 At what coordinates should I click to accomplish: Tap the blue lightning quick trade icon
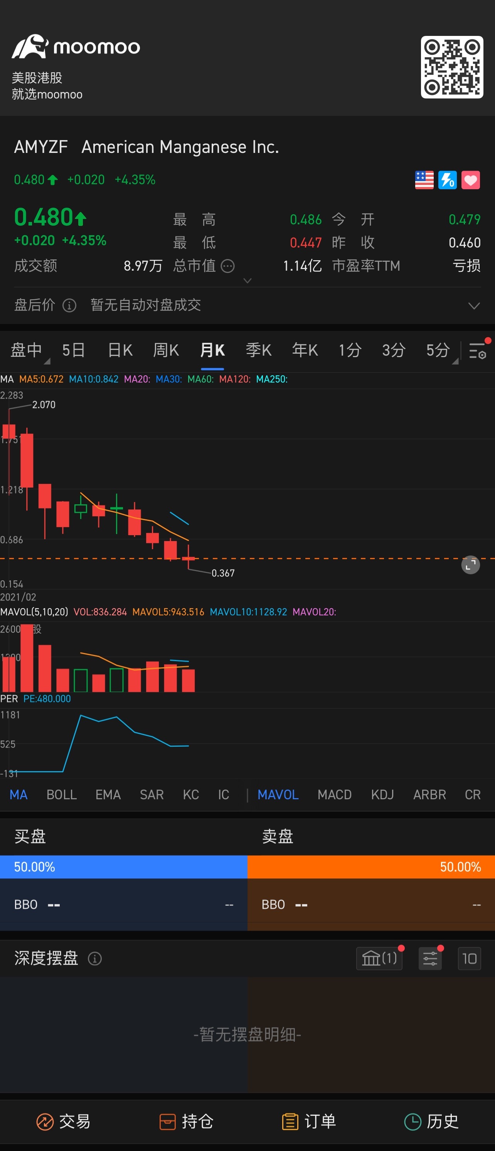coord(447,180)
